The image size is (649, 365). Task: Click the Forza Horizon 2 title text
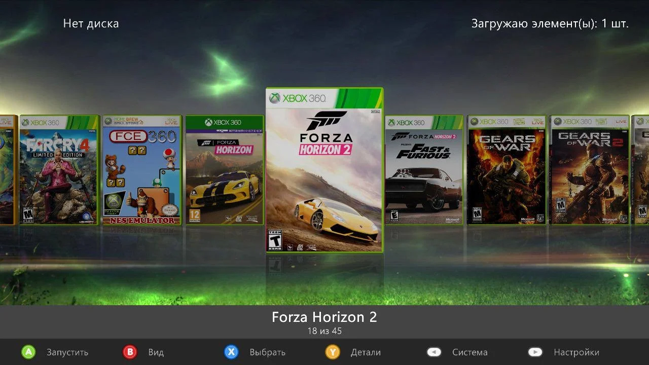(x=324, y=317)
